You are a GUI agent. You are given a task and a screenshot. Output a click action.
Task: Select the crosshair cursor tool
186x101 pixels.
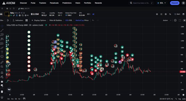pyautogui.click(x=2, y=26)
